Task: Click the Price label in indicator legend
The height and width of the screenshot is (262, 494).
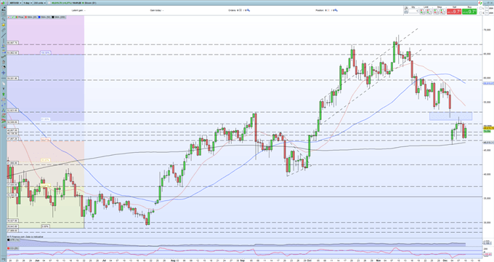Action: (x=21, y=17)
